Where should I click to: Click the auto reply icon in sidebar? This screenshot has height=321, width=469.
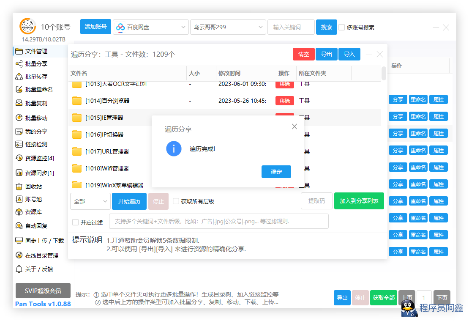point(19,226)
